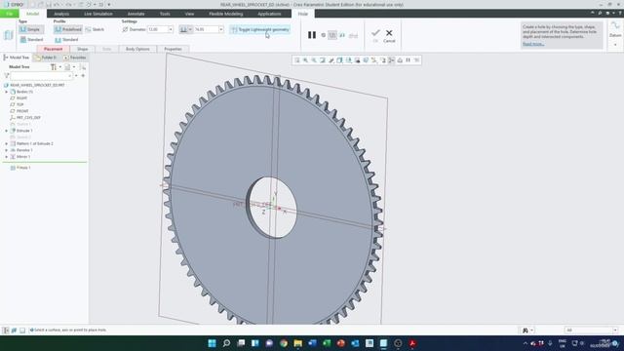The width and height of the screenshot is (624, 351).
Task: Select the Zoom Out tool
Action: click(x=314, y=60)
